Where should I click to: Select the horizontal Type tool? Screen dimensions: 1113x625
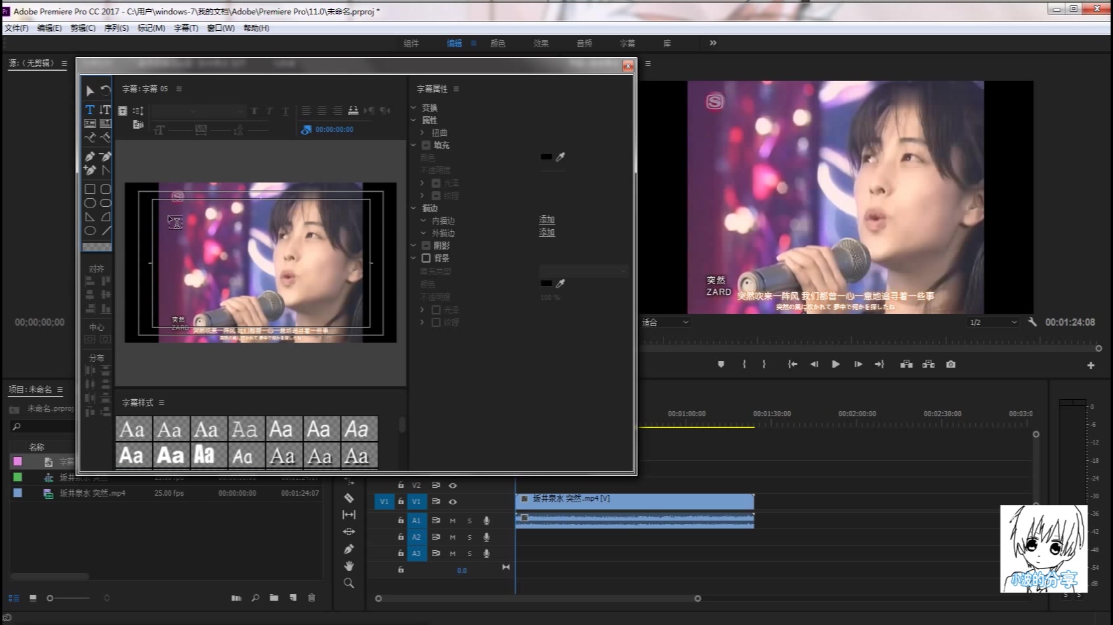pyautogui.click(x=90, y=110)
